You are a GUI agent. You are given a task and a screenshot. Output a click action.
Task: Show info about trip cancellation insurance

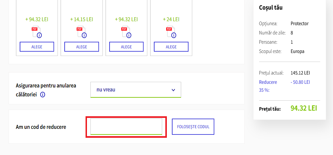pyautogui.click(x=43, y=95)
